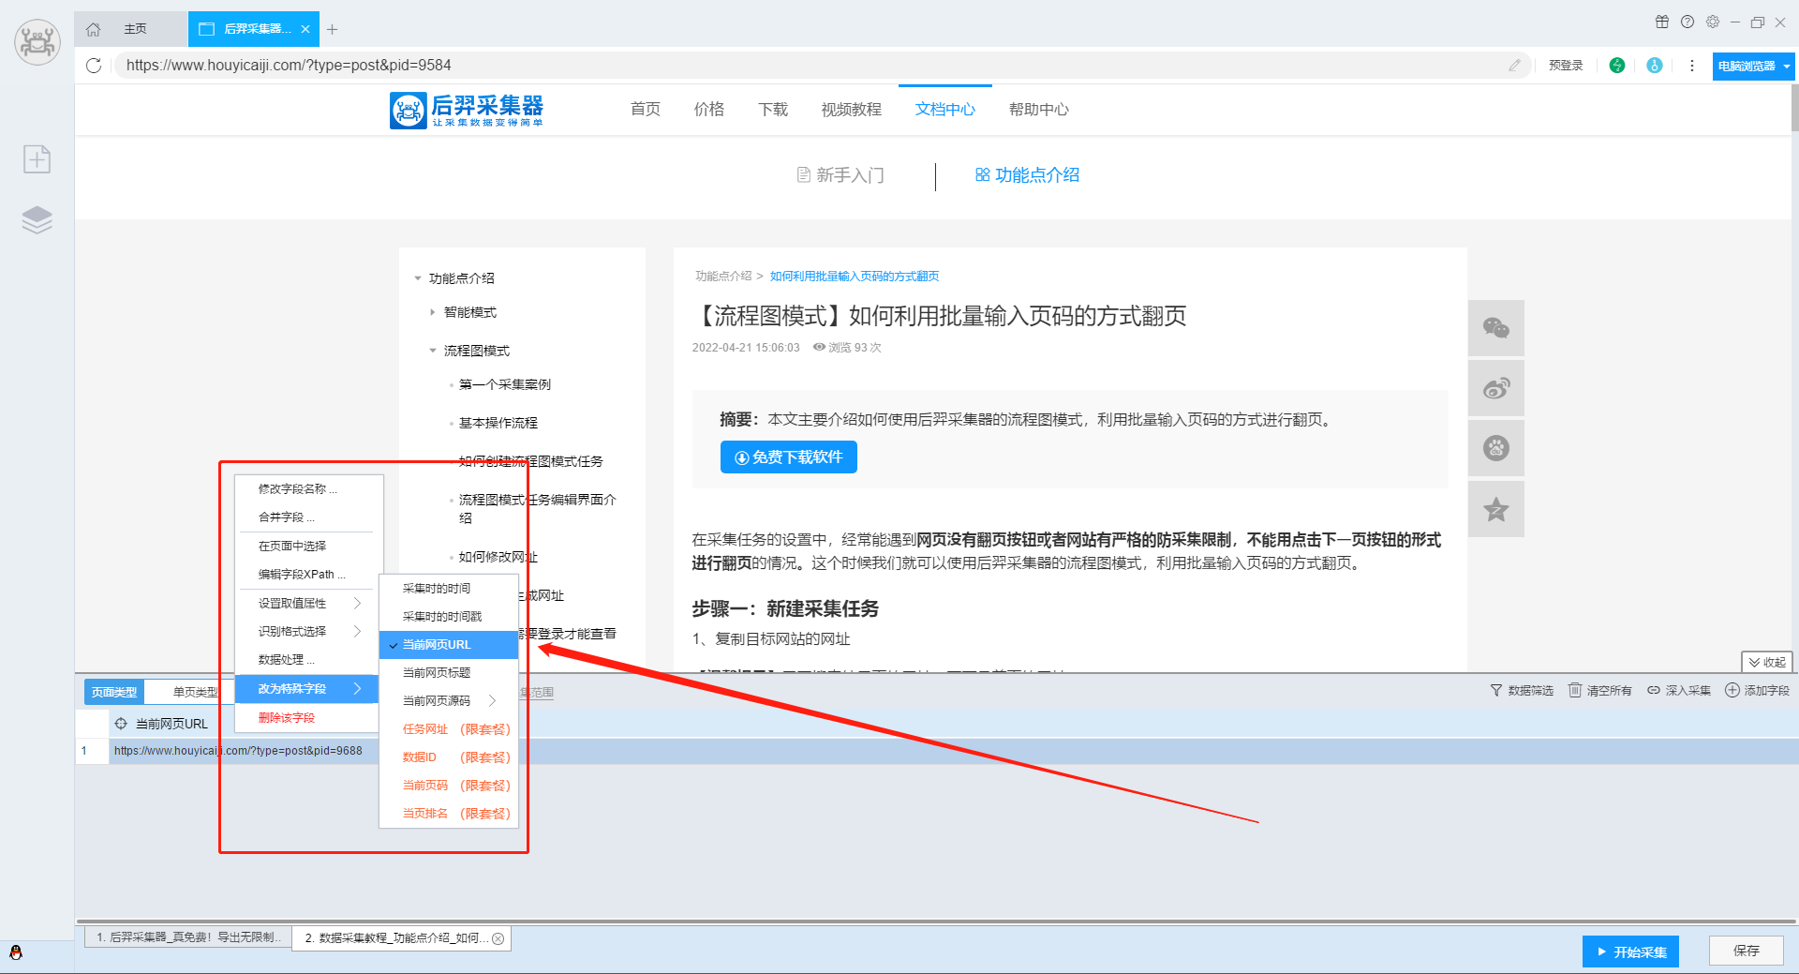Close the 数据采集教程 bottom page tab
The image size is (1799, 974).
[x=498, y=938]
